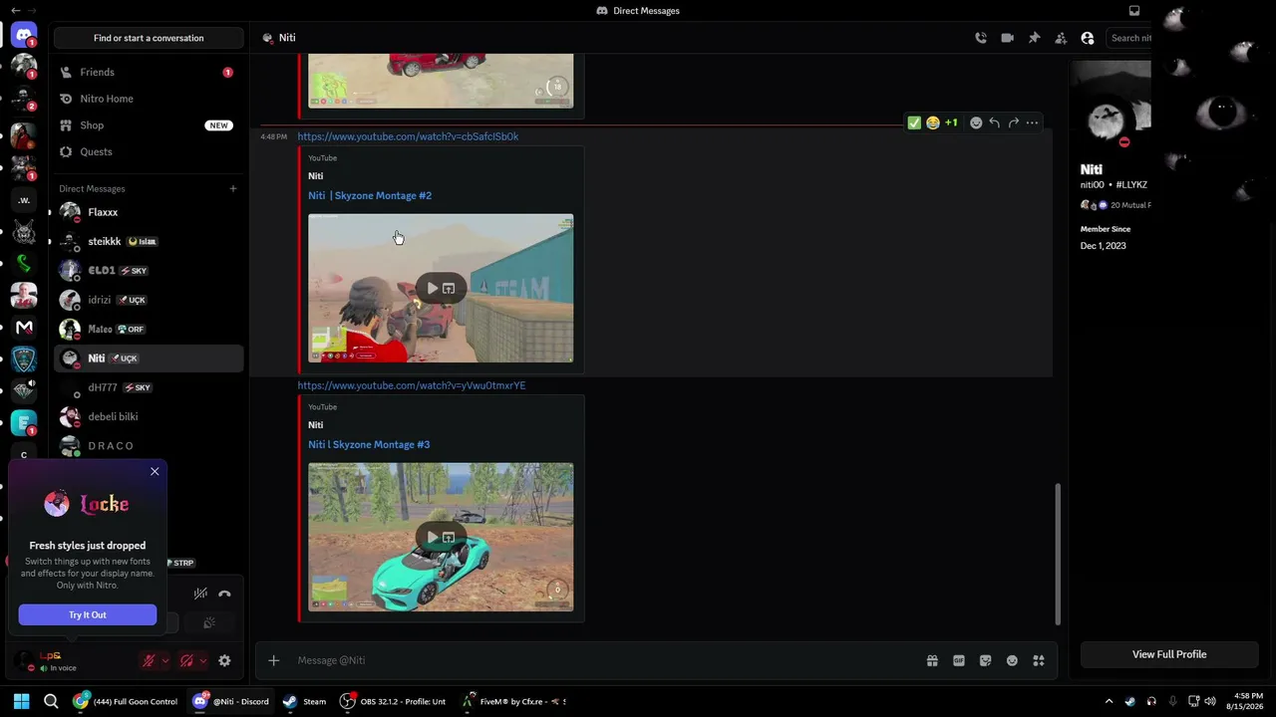
Task: Reply to the hovered message
Action: 995,122
